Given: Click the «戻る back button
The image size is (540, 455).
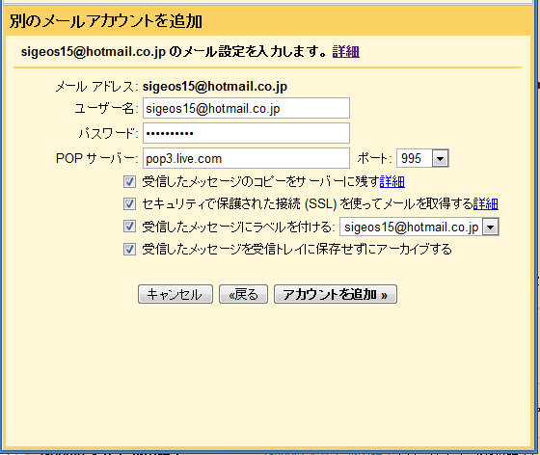Looking at the screenshot, I should [243, 294].
